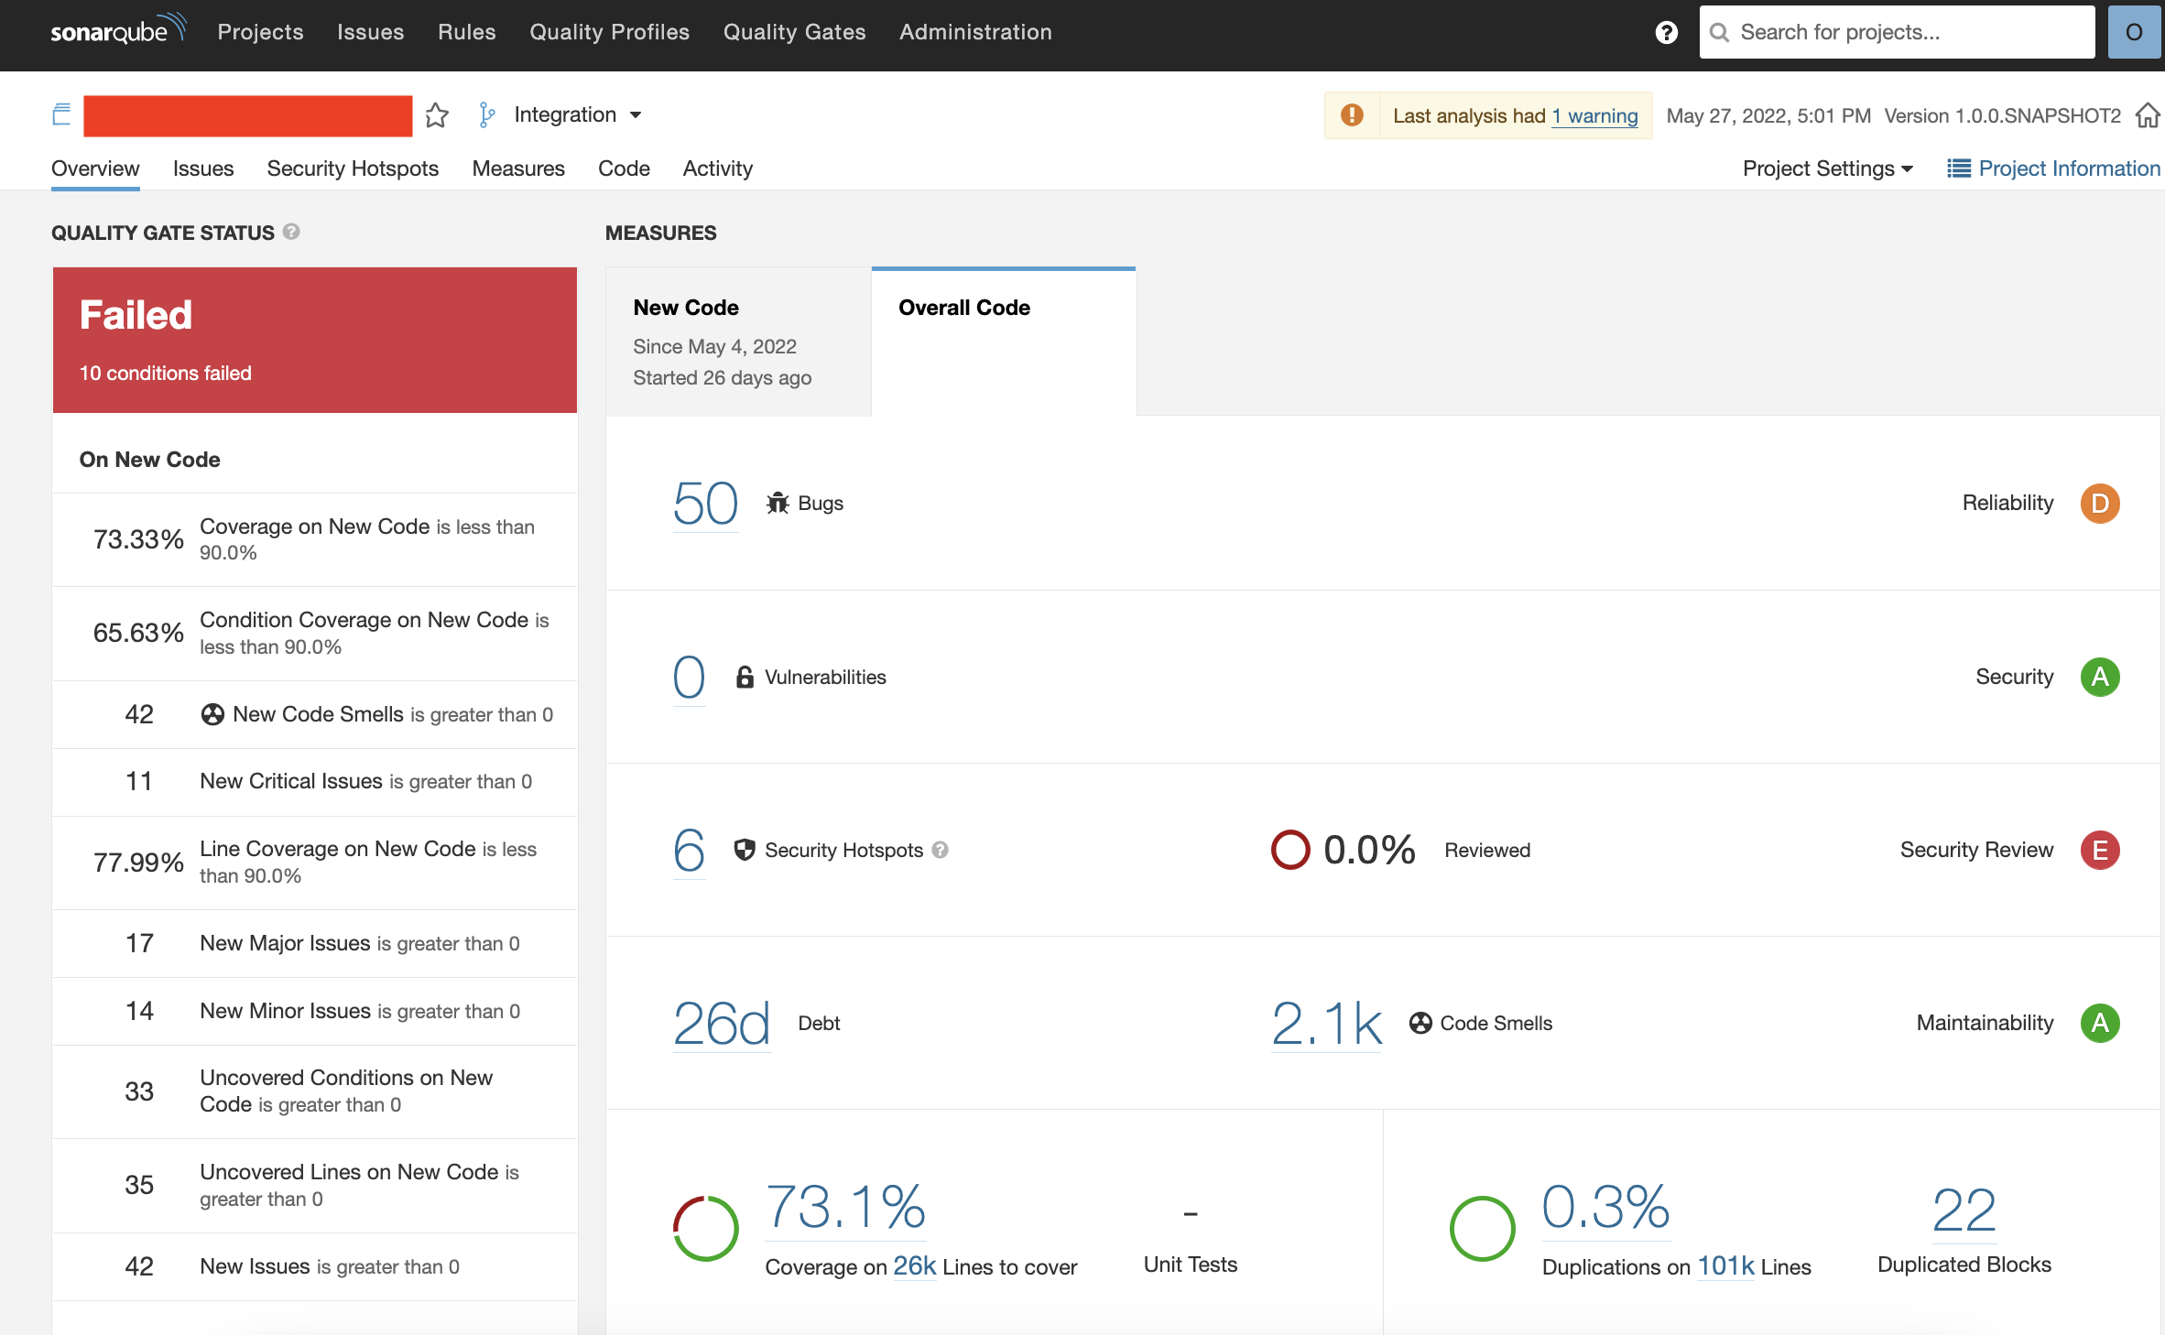Open the Security Hotspots tab

point(353,168)
